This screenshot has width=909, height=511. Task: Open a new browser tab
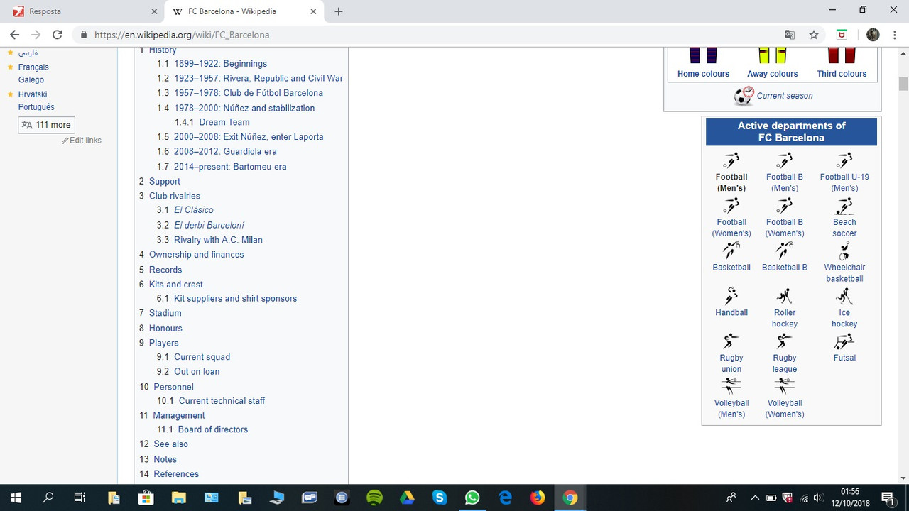coord(339,11)
